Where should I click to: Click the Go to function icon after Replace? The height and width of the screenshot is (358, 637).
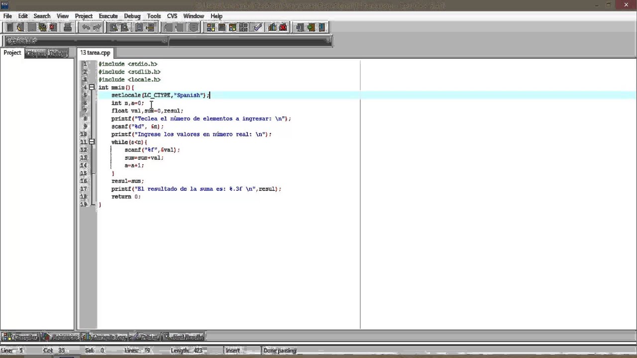139,27
